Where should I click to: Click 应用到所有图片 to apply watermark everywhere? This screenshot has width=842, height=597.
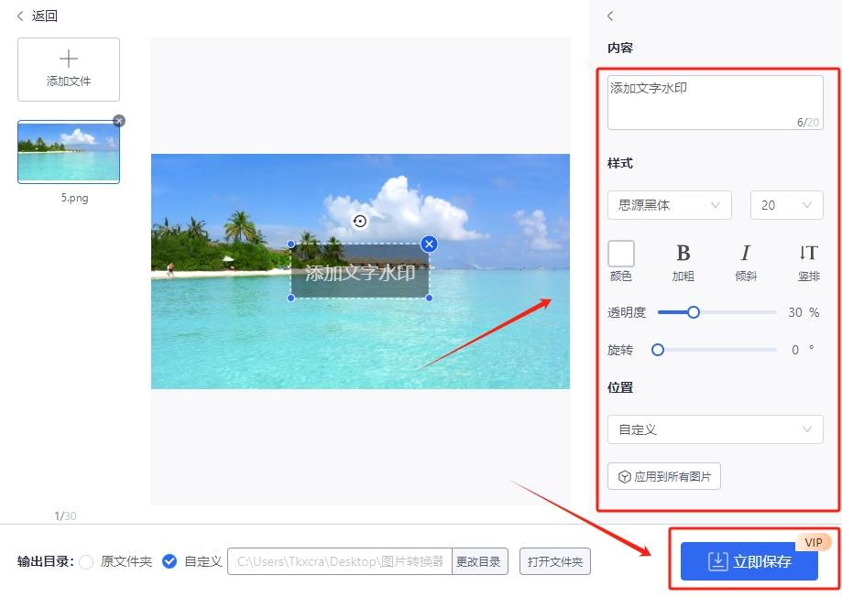[x=663, y=475]
